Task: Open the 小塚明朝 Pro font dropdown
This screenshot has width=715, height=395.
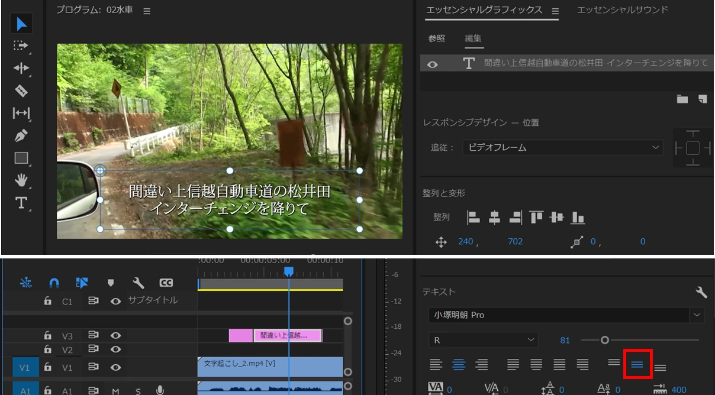Action: tap(698, 315)
